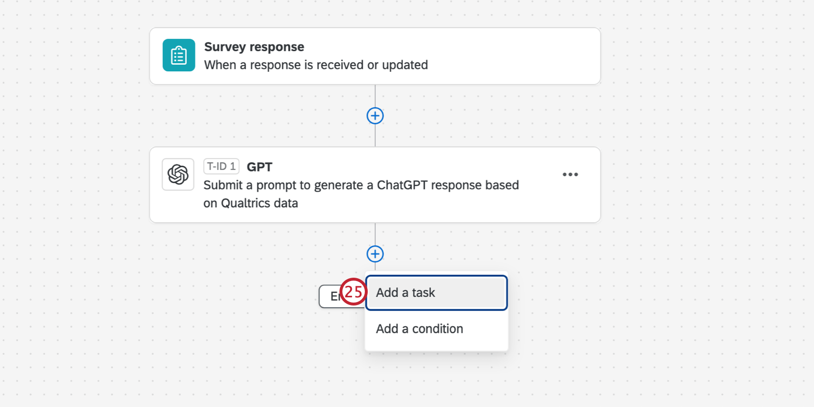Click the plus icon below the GPT task
Viewport: 814px width, 407px height.
click(x=375, y=254)
